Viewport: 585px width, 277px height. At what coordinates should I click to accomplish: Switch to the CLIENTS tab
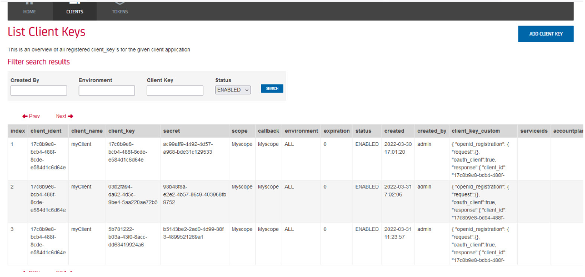tap(74, 11)
